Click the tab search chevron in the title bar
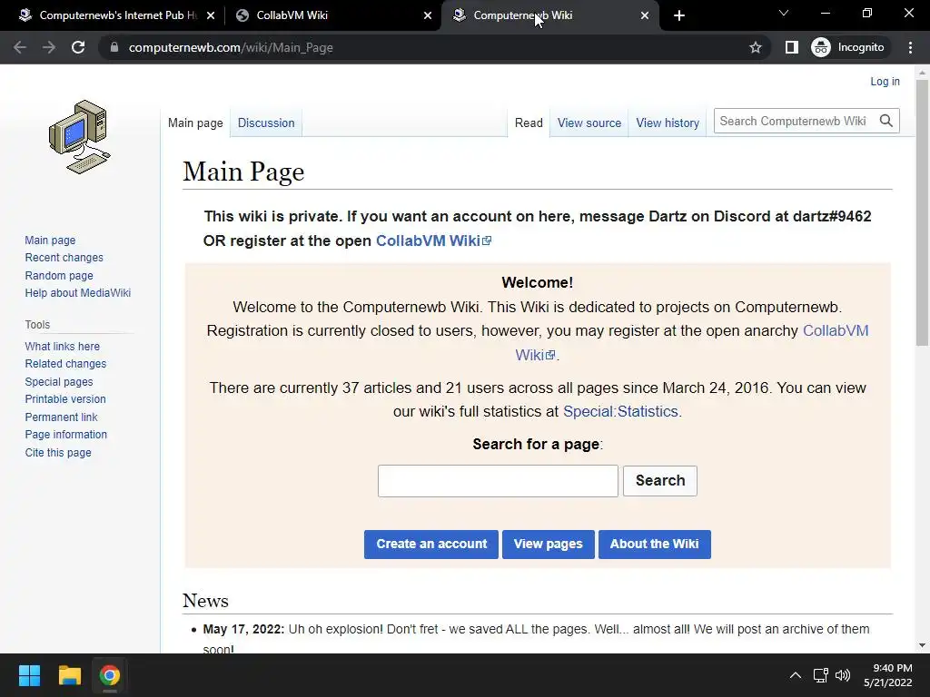This screenshot has width=930, height=697. pyautogui.click(x=784, y=13)
